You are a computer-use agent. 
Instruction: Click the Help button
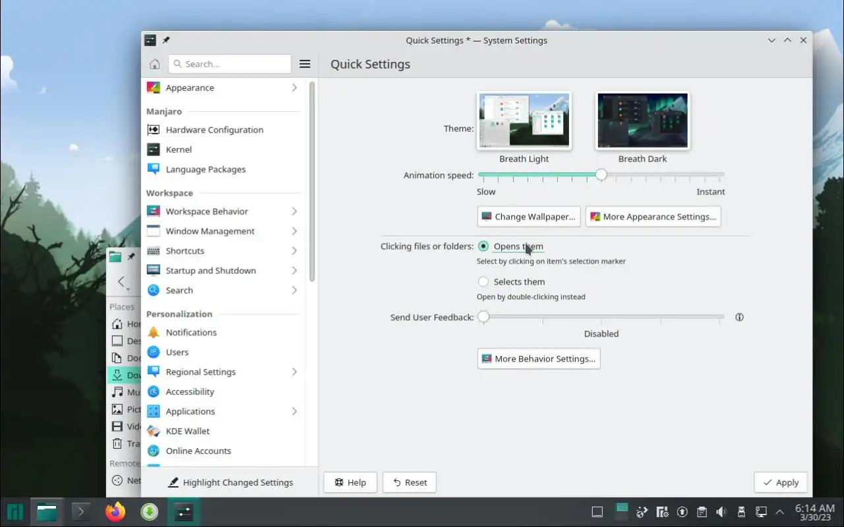tap(350, 482)
